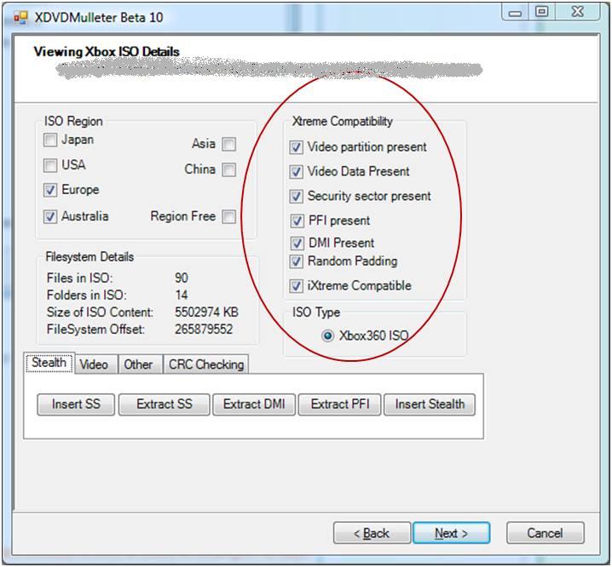Tick the USA region checkbox
Screen dimensions: 612x567
[x=50, y=165]
